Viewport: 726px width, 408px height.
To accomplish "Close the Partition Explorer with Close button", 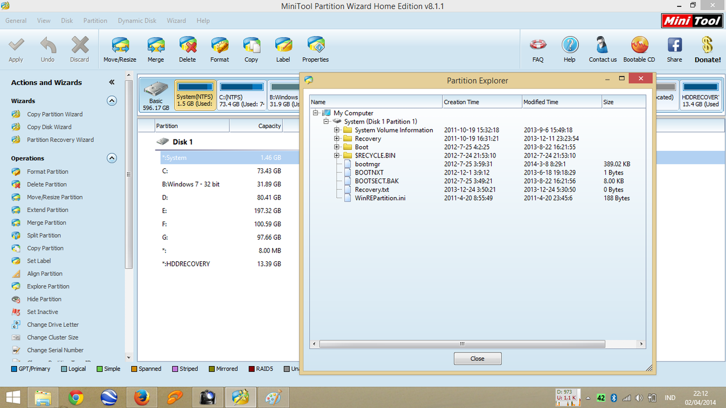I will (x=478, y=358).
